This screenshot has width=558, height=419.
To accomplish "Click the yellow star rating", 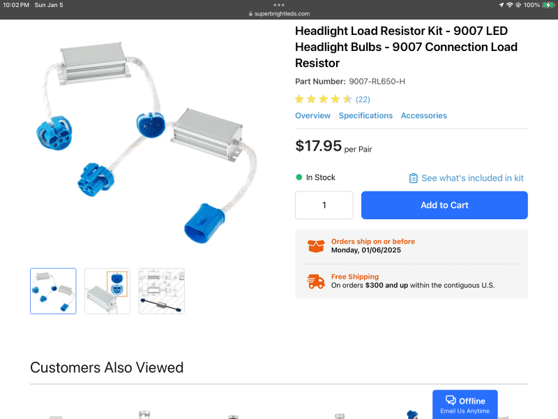I will click(x=323, y=99).
